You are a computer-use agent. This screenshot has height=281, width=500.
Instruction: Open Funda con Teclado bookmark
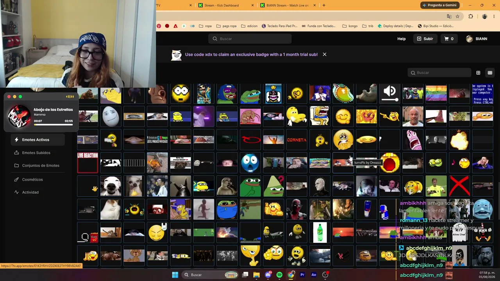tap(319, 26)
